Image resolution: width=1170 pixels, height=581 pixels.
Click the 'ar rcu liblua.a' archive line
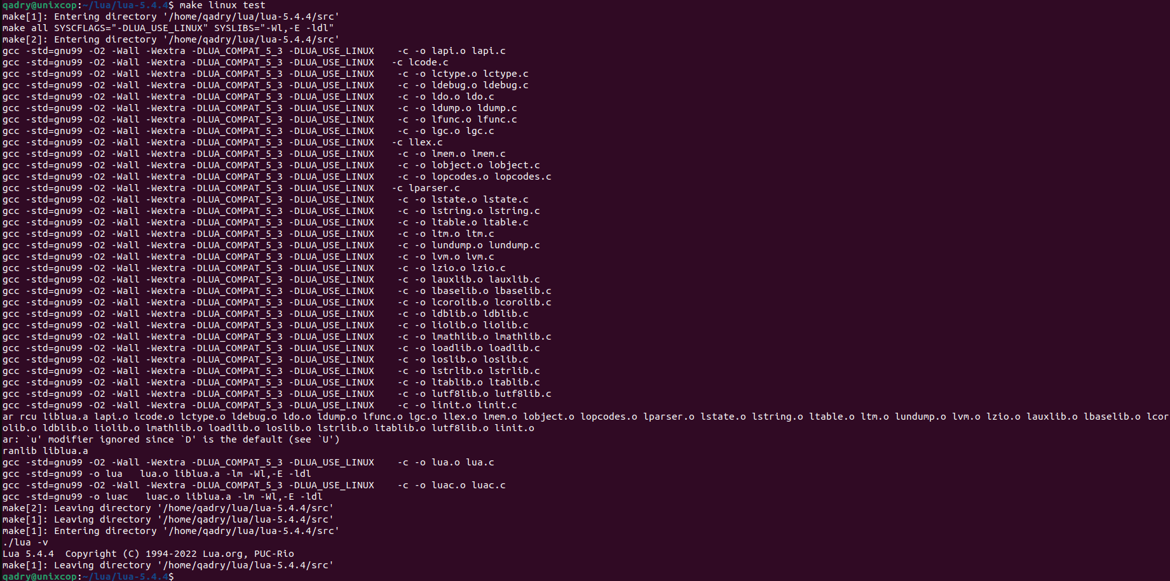(x=585, y=422)
